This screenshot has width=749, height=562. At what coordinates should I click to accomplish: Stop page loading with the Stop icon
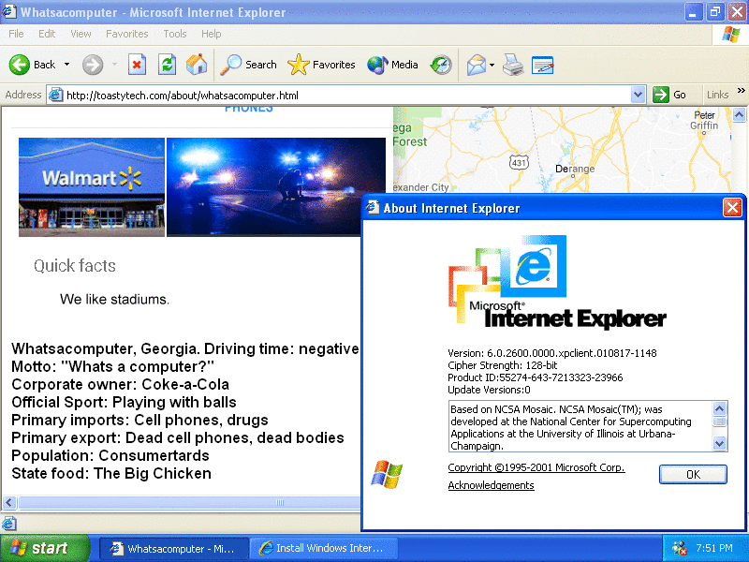point(137,65)
